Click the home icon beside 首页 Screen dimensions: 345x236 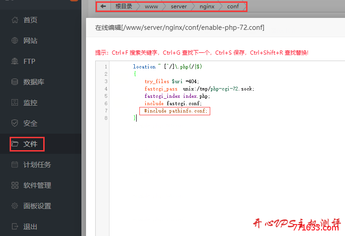(15, 20)
